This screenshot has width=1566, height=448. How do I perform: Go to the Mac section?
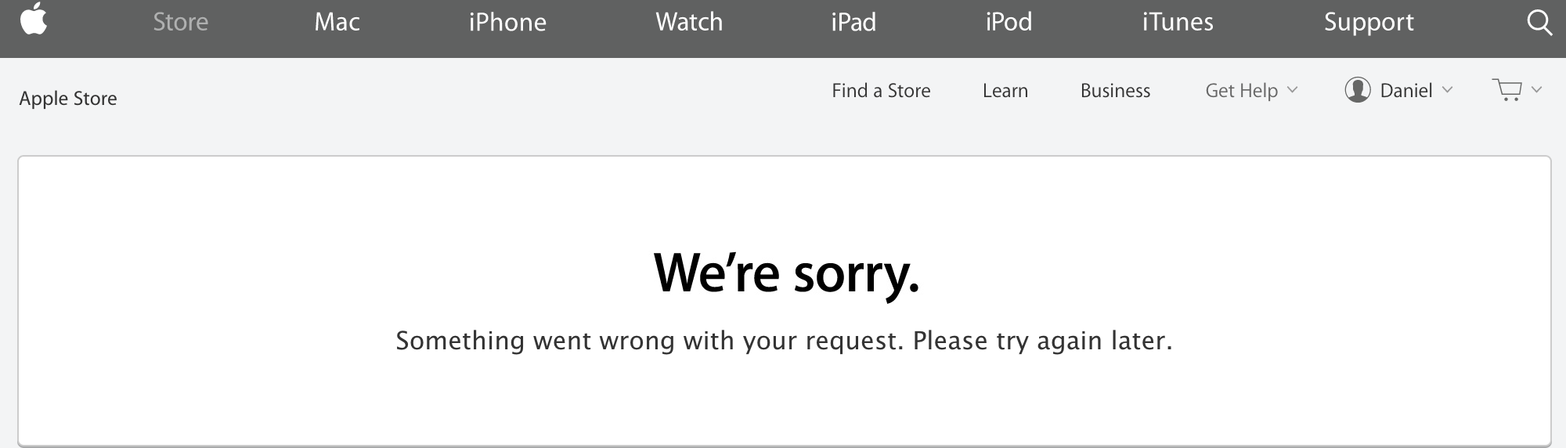(337, 22)
